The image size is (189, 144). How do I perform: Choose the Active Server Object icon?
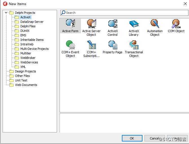click(x=91, y=23)
